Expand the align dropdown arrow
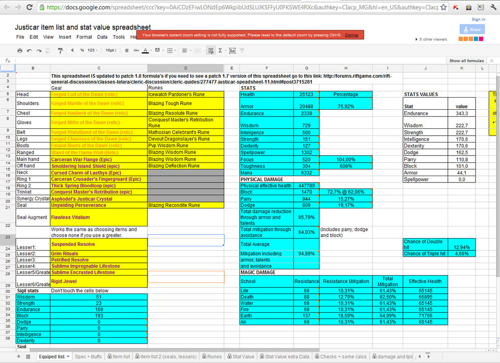Screen dimensions: 500x363 (x=190, y=50)
